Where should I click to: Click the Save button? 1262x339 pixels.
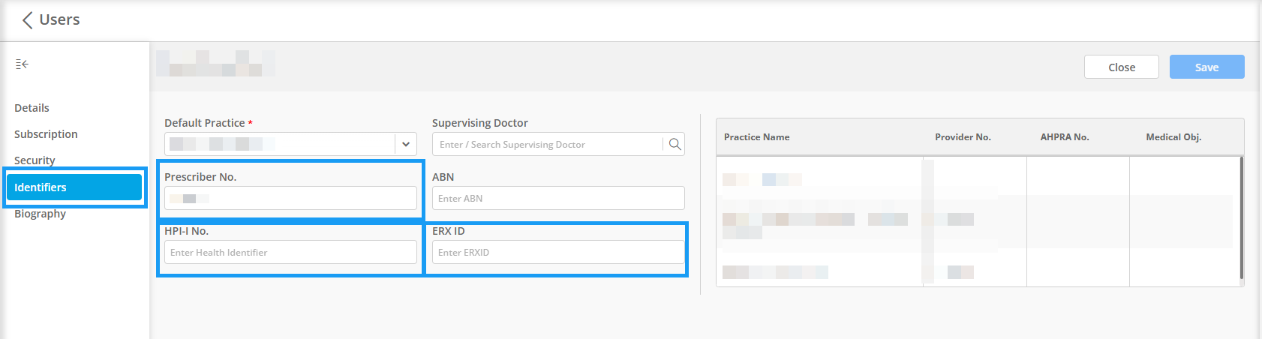(1206, 67)
